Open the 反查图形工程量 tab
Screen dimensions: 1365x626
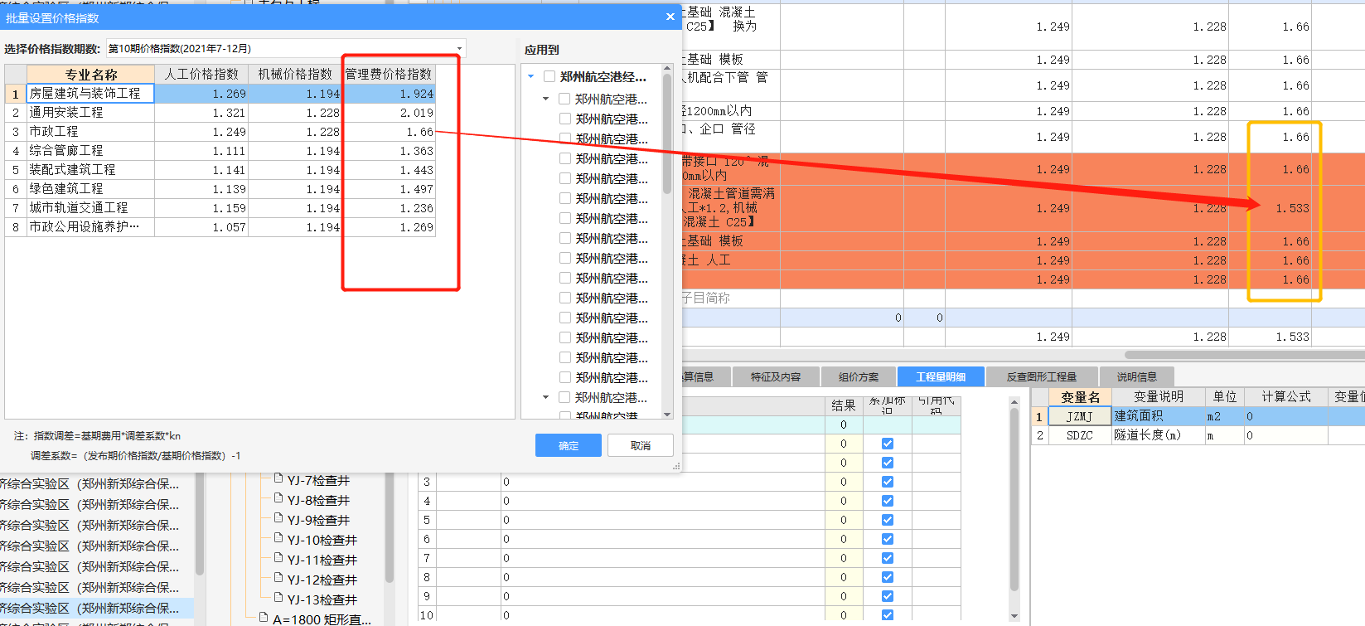(x=1042, y=376)
